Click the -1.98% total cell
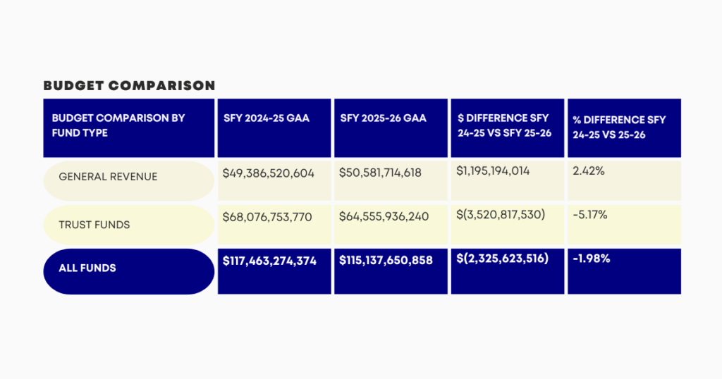The height and width of the screenshot is (379, 722). 625,271
